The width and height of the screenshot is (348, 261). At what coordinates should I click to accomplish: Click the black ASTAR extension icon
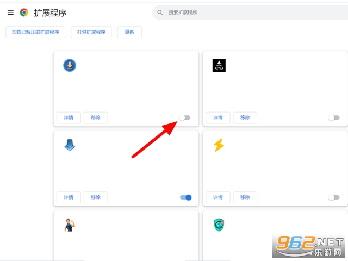[219, 66]
